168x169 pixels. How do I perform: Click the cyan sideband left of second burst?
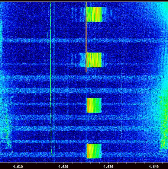tap(83, 60)
